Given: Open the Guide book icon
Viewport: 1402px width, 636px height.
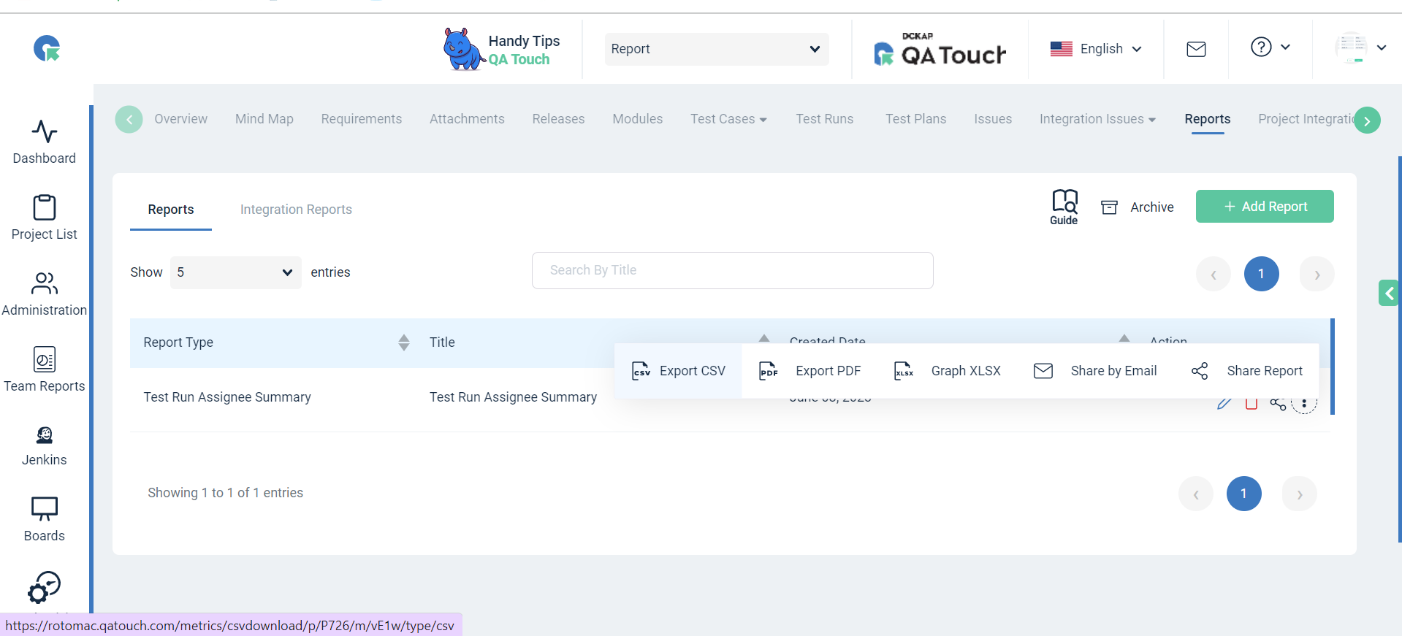Looking at the screenshot, I should (x=1064, y=207).
